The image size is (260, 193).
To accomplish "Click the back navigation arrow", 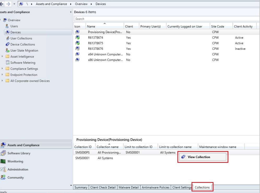I will [x=2, y=4].
